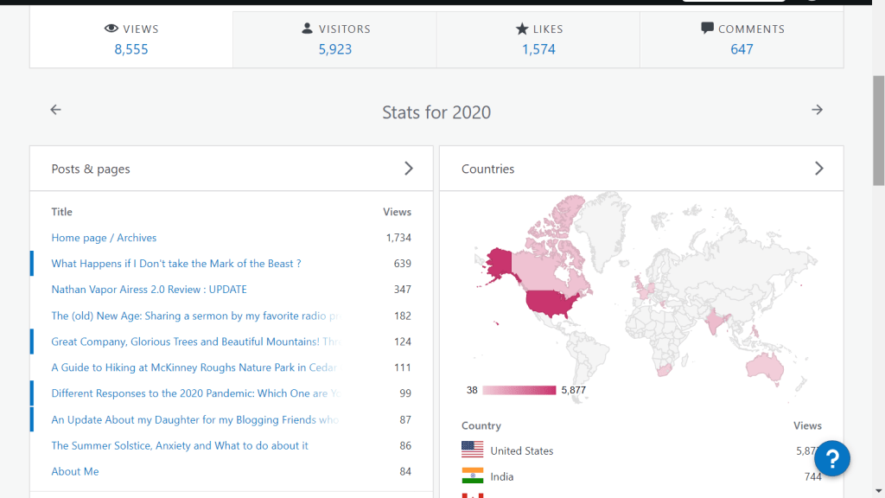This screenshot has width=885, height=498.
Task: Click the United States on the world map
Action: tap(551, 304)
